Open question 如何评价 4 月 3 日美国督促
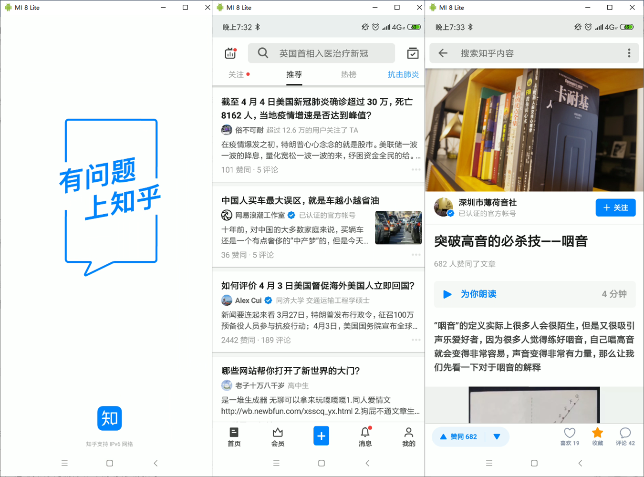The height and width of the screenshot is (477, 644). coord(318,285)
